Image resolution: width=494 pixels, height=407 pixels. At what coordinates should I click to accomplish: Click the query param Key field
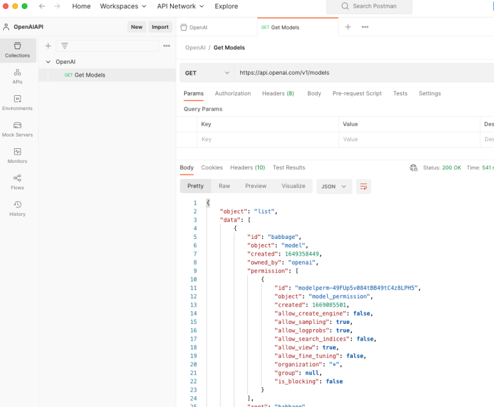pos(268,139)
